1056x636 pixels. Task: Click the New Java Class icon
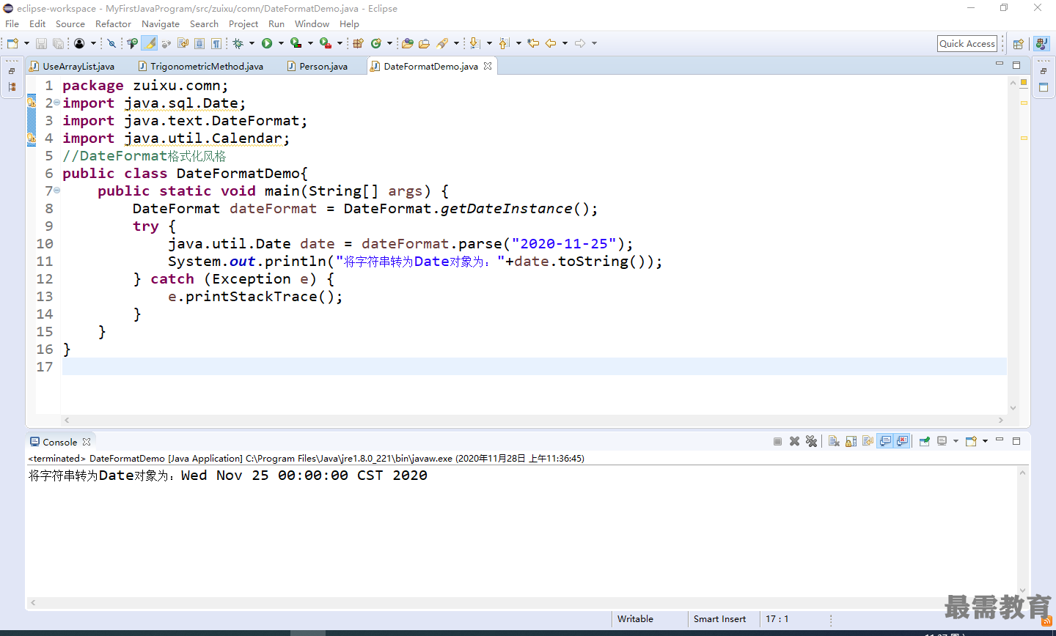376,43
